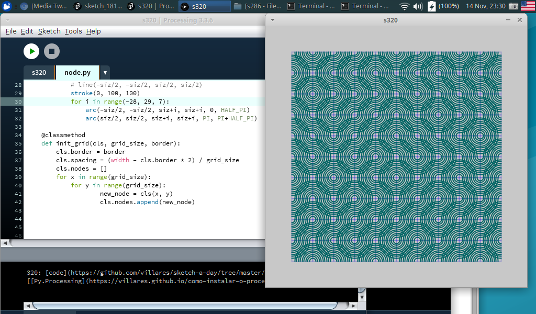The height and width of the screenshot is (314, 536).
Task: Stop the running sketch
Action: 51,51
